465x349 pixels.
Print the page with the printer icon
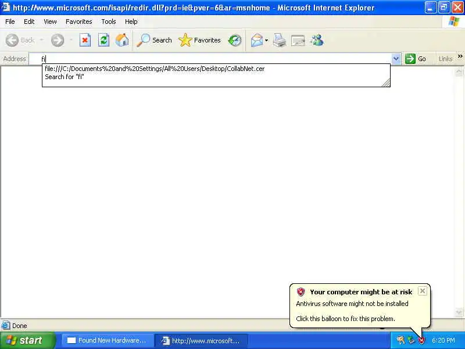tap(280, 40)
